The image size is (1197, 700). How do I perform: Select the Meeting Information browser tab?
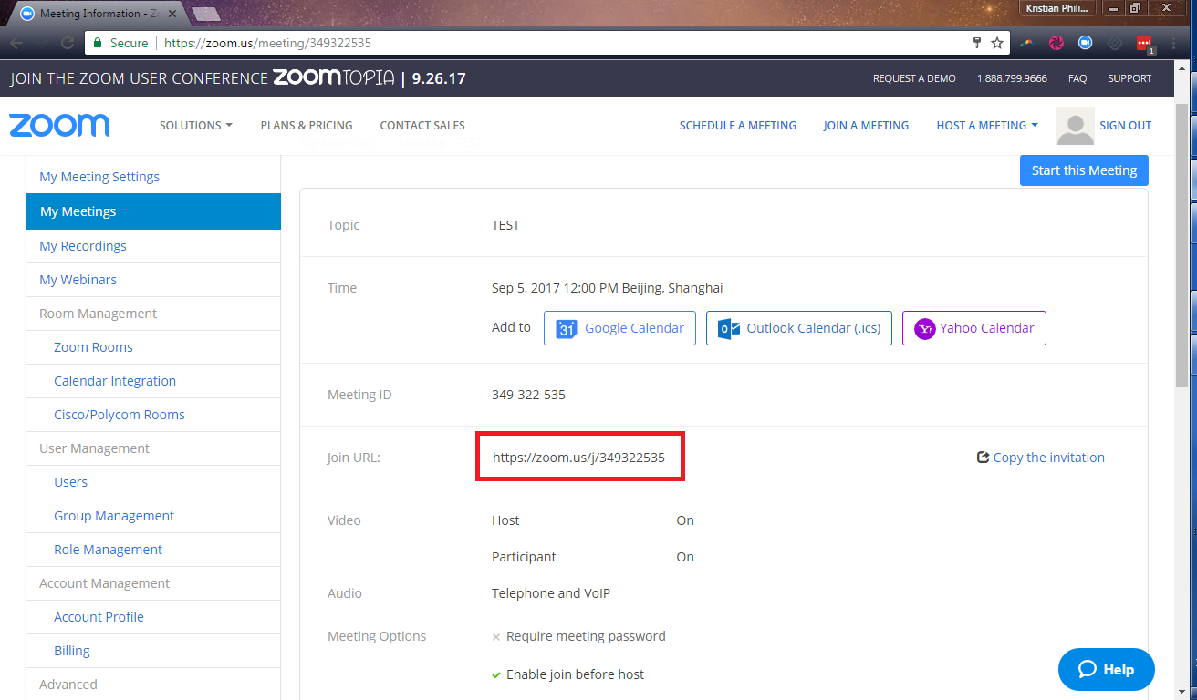click(97, 14)
